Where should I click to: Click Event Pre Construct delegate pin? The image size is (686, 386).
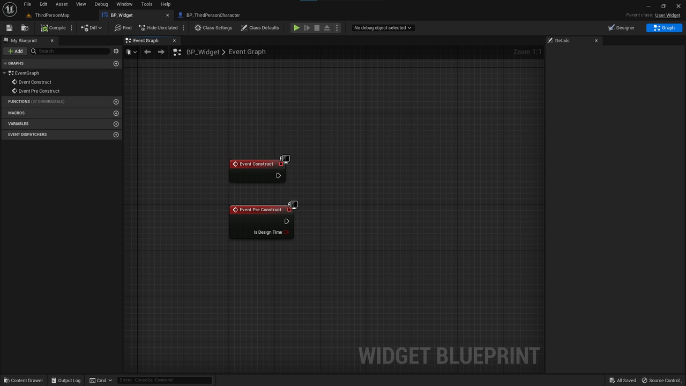click(289, 210)
